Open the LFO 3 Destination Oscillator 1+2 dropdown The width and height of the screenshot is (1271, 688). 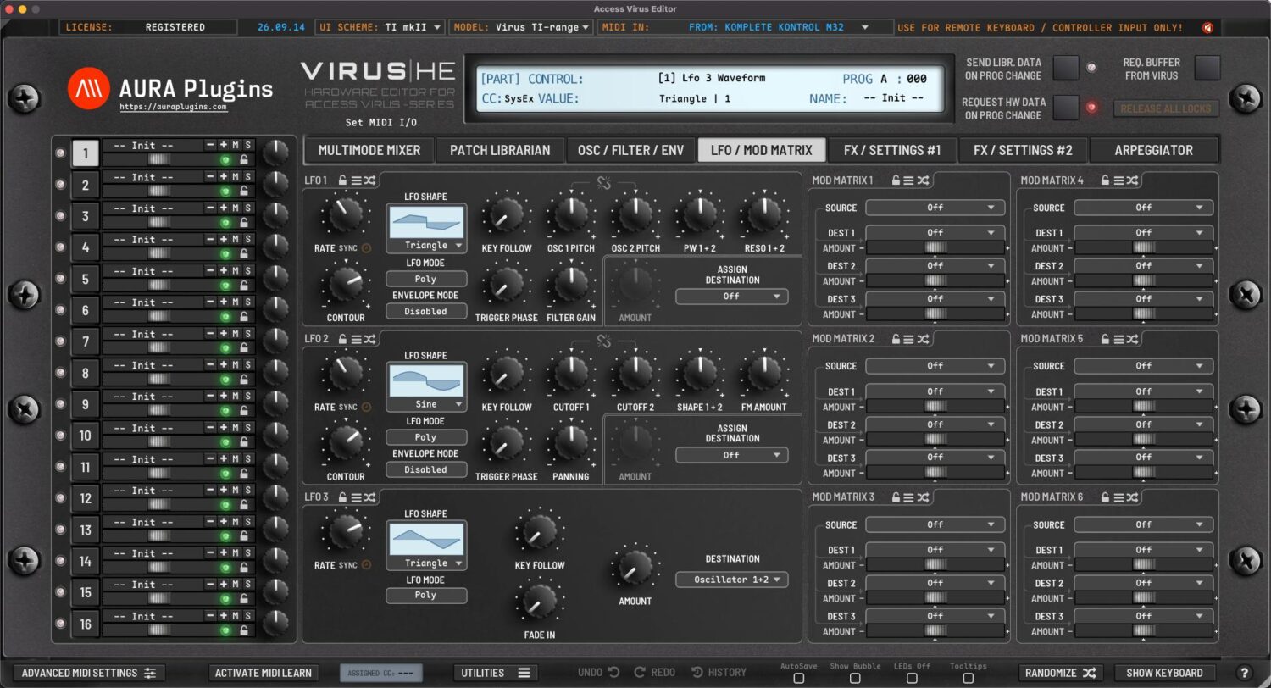(x=732, y=580)
